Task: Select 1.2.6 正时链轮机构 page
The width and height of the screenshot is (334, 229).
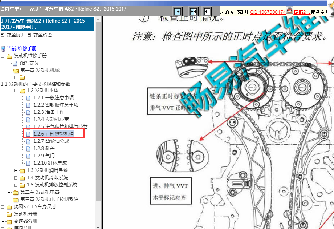Action: pos(53,134)
